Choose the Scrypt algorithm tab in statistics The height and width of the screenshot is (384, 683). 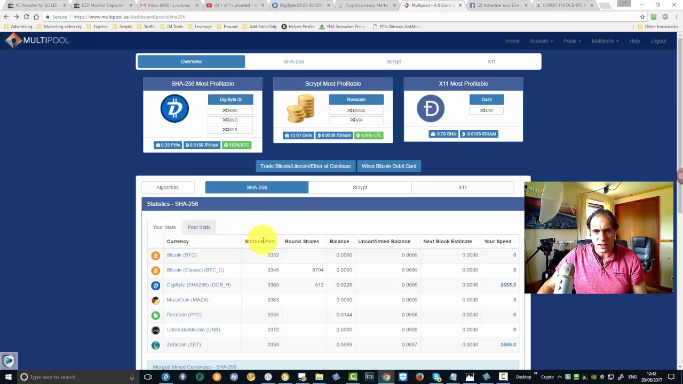pos(360,187)
